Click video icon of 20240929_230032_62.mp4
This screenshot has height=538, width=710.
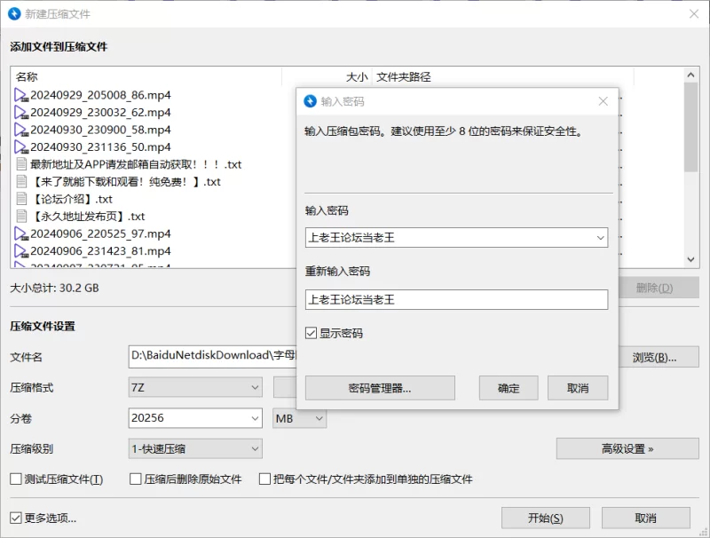[x=20, y=113]
